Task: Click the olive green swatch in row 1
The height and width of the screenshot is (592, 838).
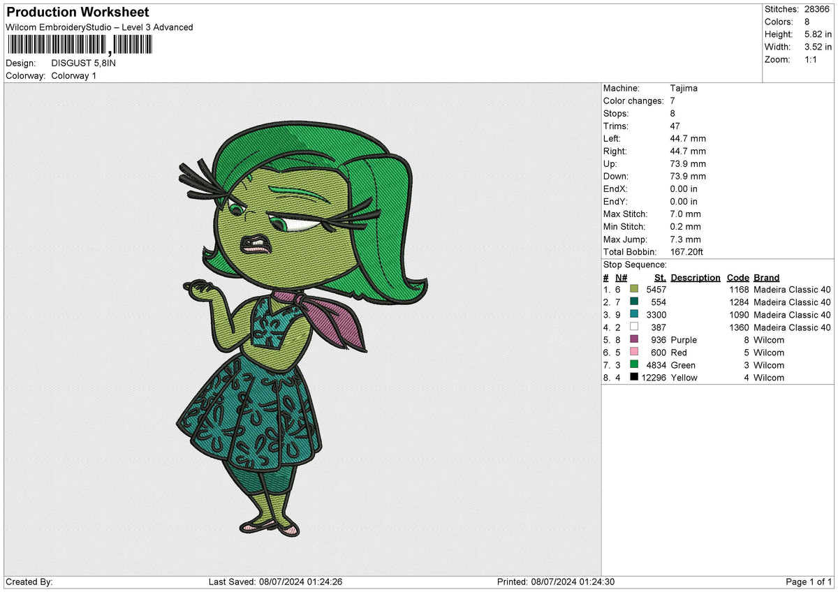Action: pyautogui.click(x=634, y=290)
